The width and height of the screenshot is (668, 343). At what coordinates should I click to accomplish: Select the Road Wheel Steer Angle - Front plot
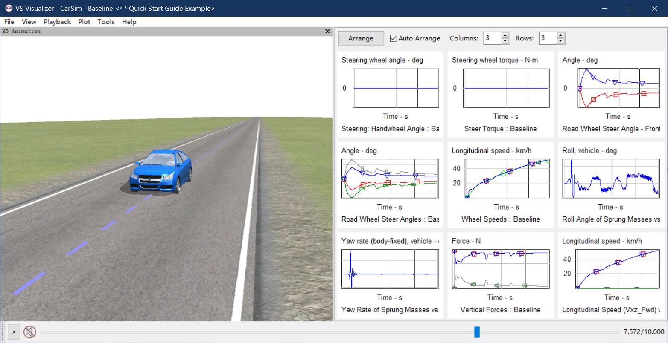coord(611,94)
